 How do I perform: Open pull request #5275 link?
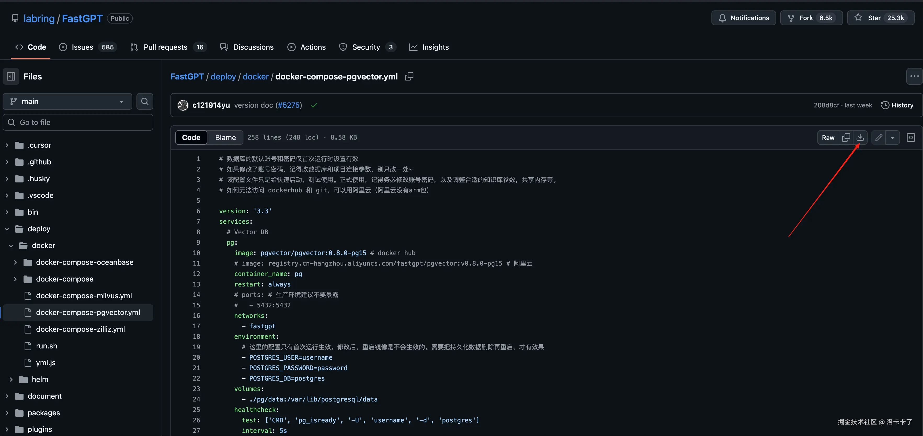pyautogui.click(x=289, y=105)
